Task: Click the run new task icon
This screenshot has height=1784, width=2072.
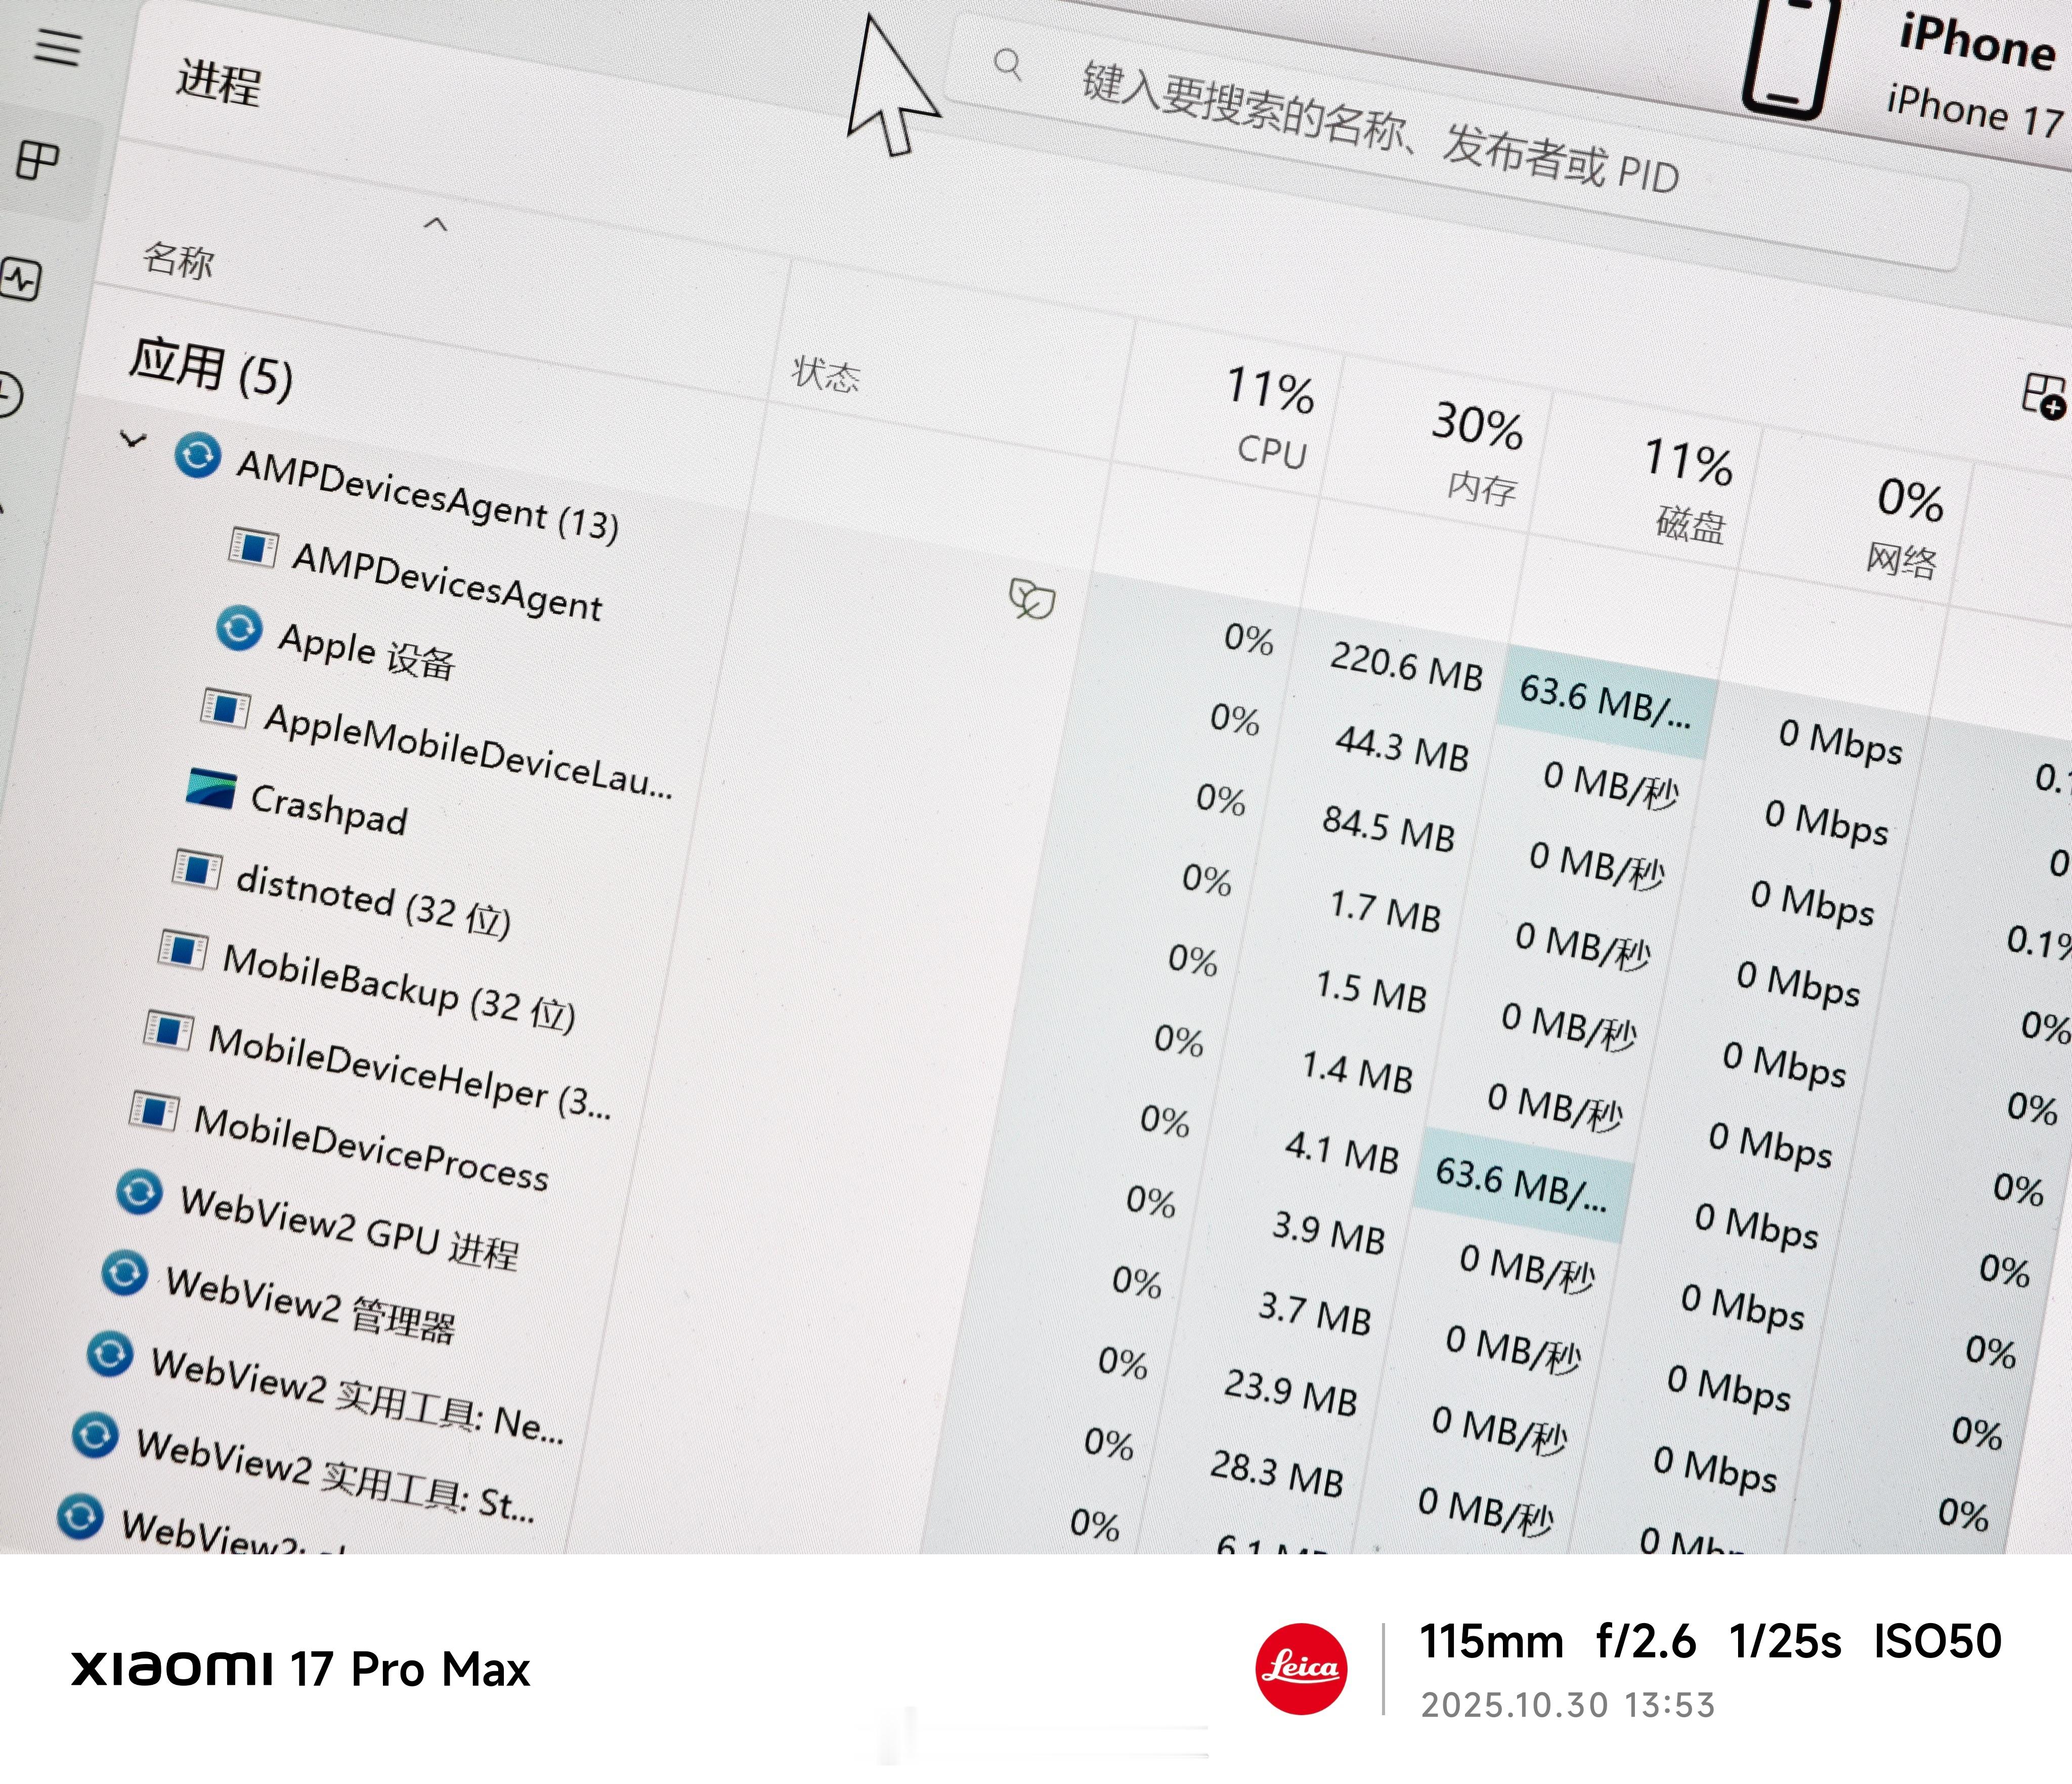Action: tap(2043, 396)
